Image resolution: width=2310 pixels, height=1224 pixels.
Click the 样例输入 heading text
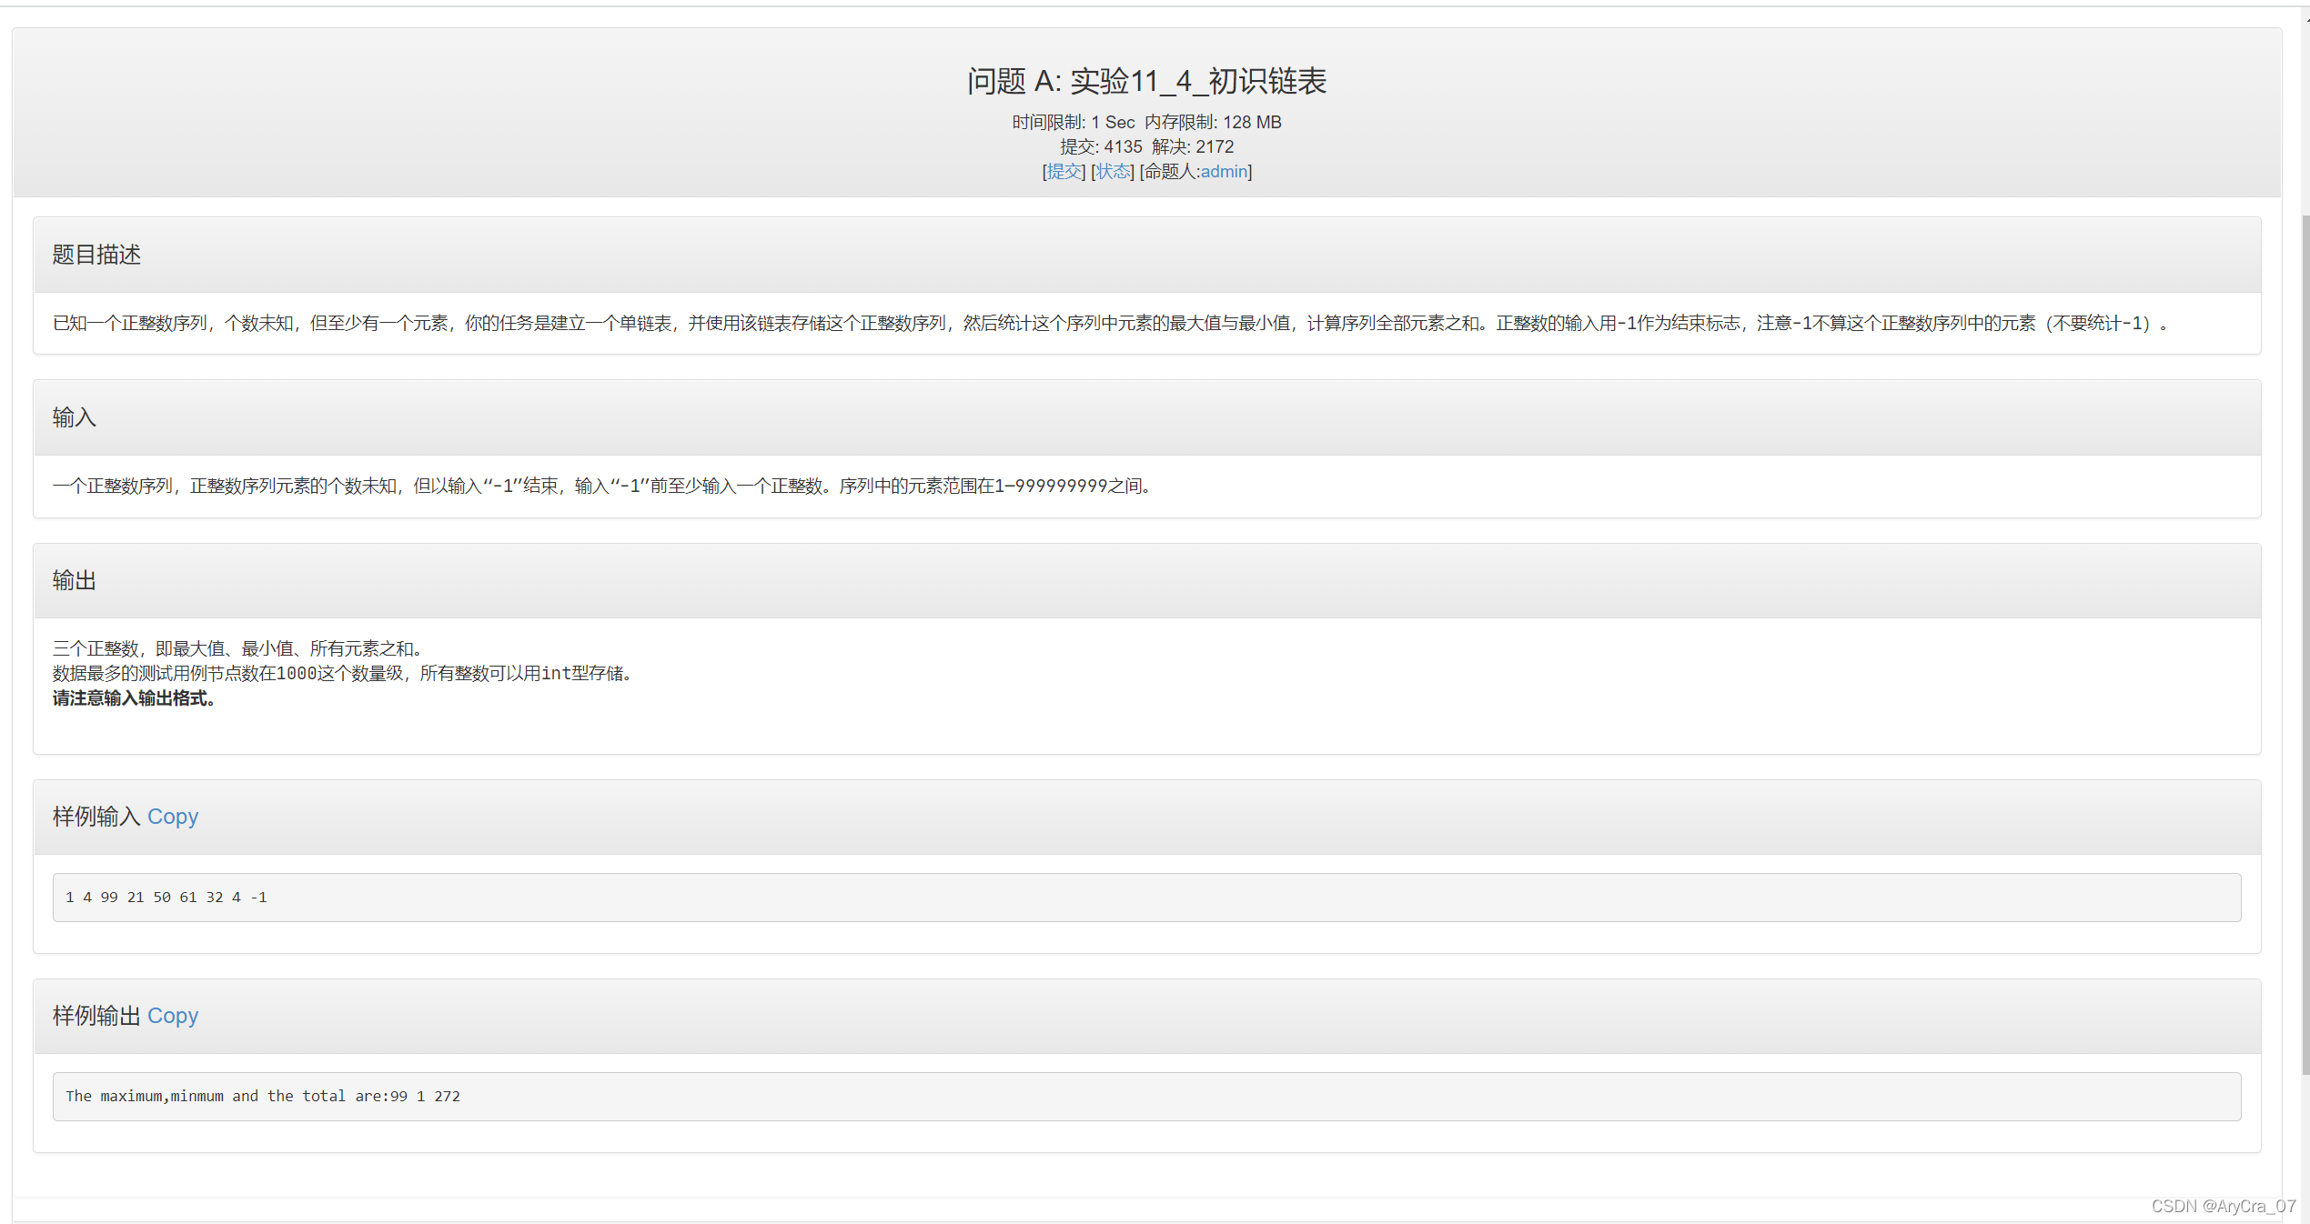96,817
